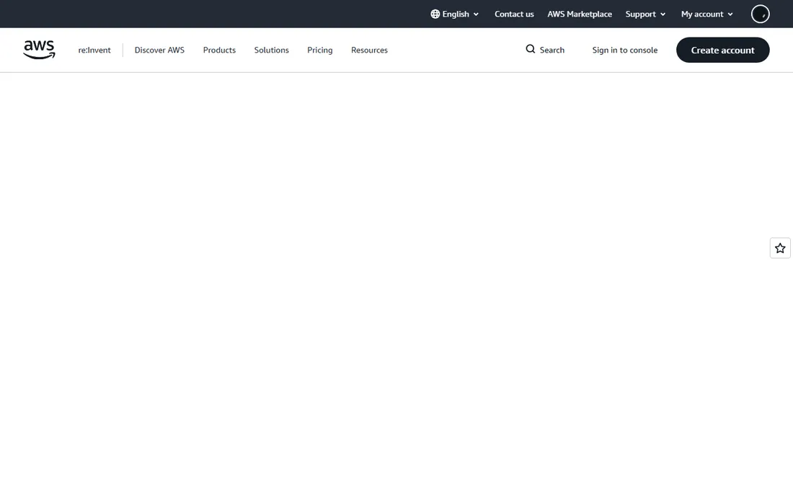
Task: Click the globe language icon
Action: 435,14
